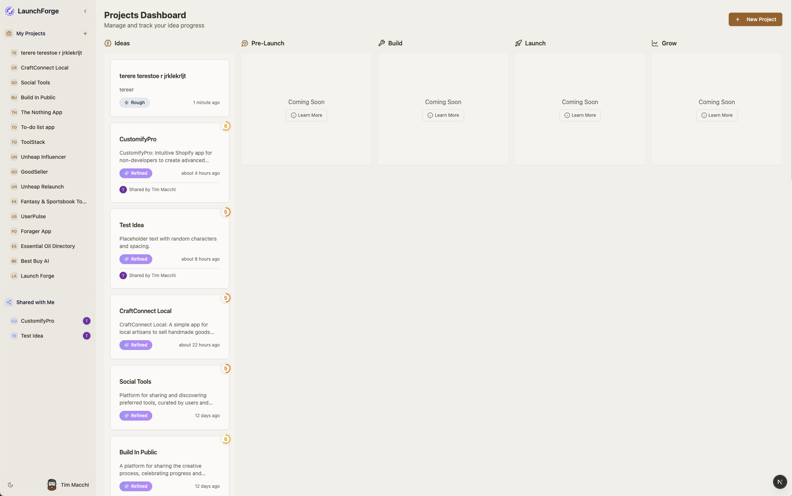This screenshot has width=792, height=496.
Task: Open The Nothing App in sidebar
Action: (x=41, y=112)
